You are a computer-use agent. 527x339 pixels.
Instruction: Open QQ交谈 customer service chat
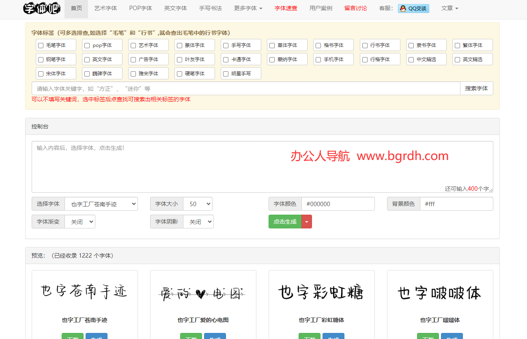pyautogui.click(x=413, y=8)
